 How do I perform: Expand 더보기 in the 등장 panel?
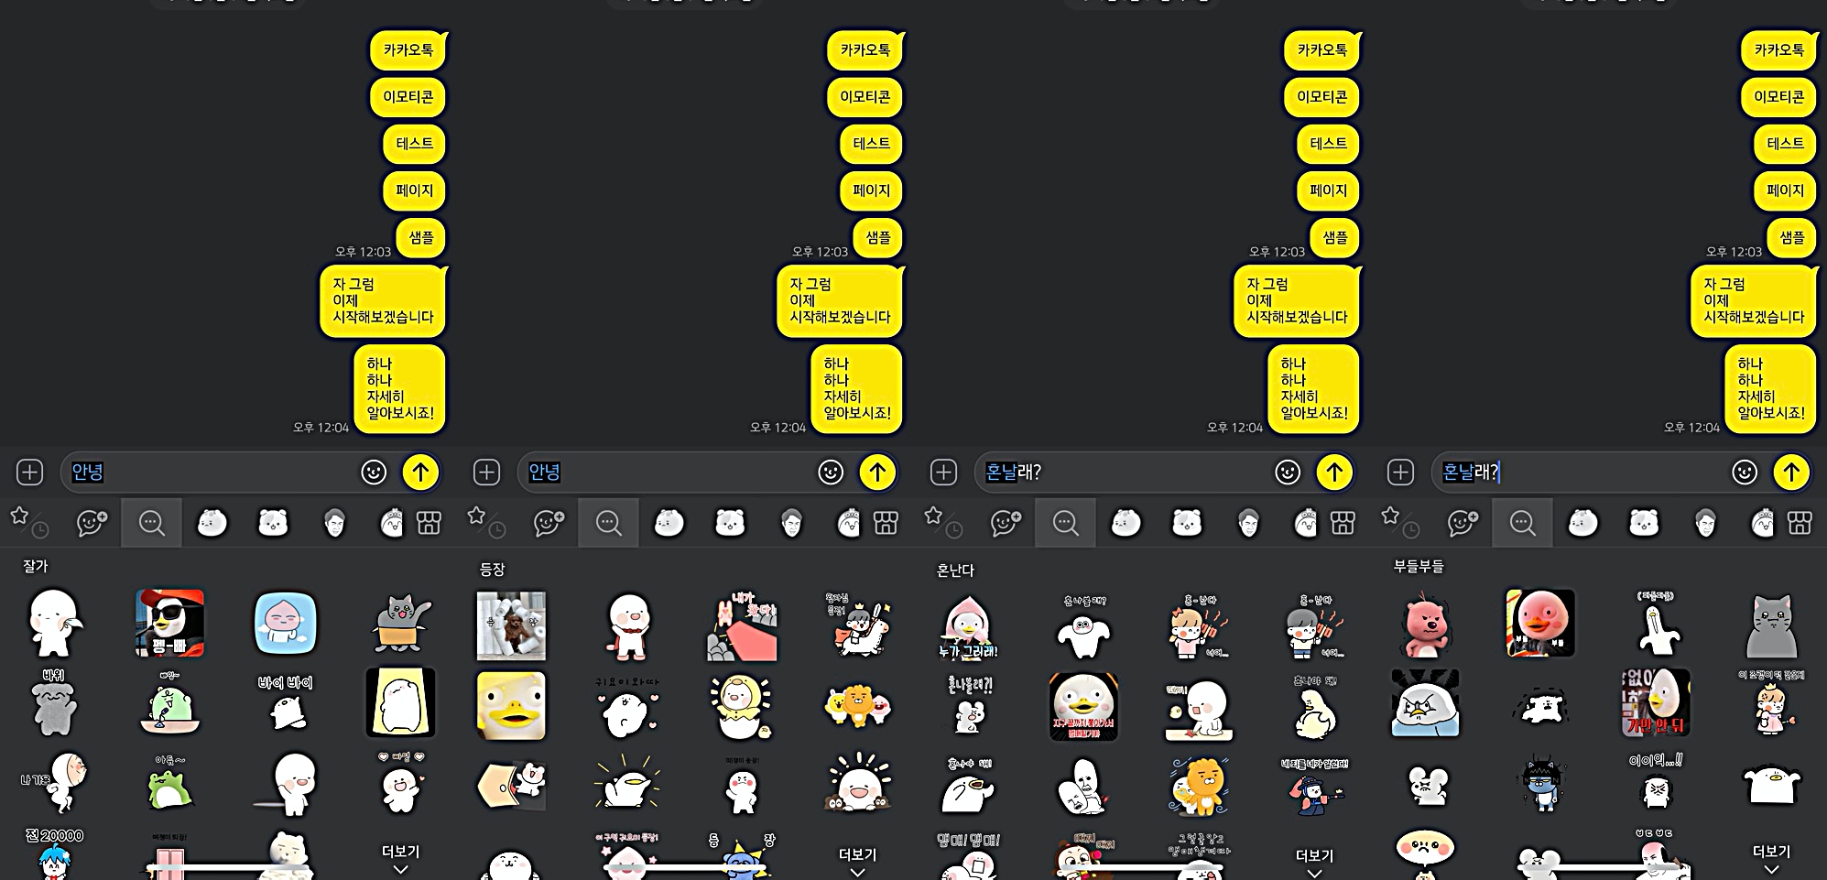(x=857, y=861)
